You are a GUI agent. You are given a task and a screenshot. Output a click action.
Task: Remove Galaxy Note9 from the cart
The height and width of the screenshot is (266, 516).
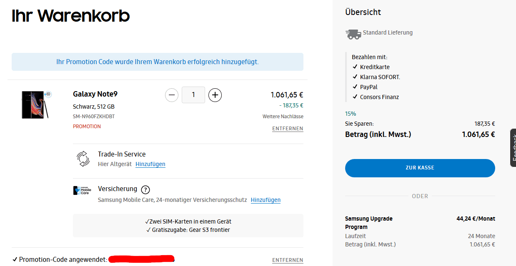pos(288,129)
